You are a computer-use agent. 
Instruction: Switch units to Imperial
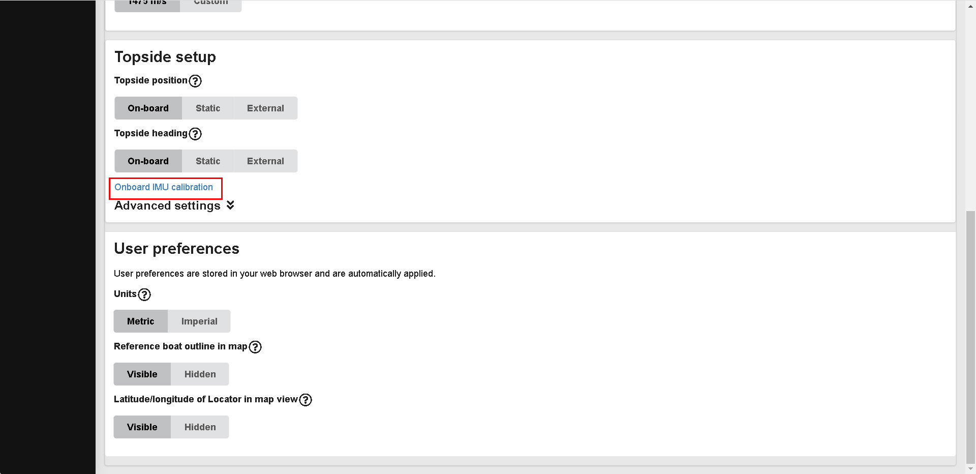199,321
